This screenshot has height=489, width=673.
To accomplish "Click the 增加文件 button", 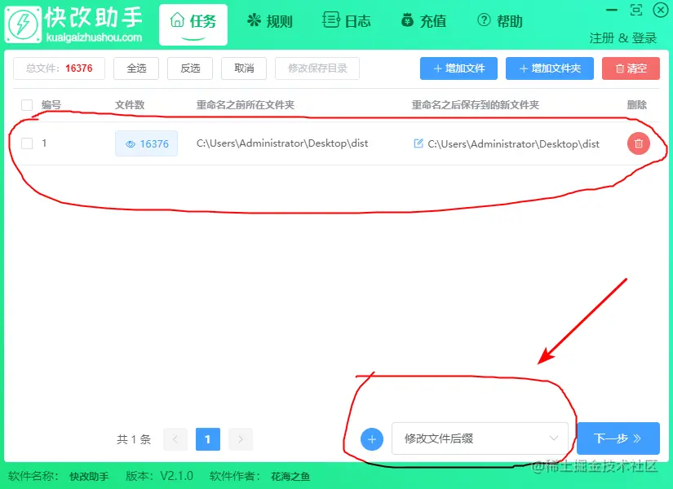I will tap(458, 68).
